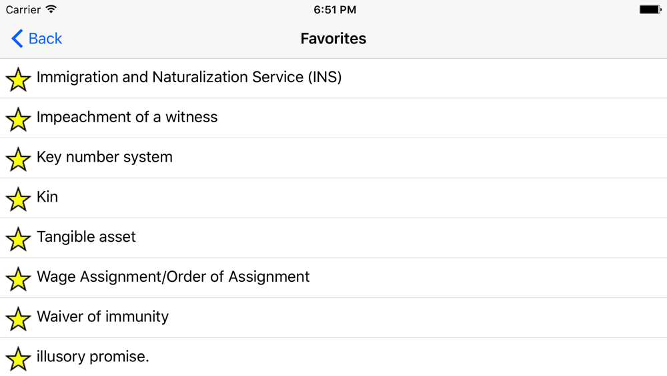
Task: Click the Favorites title in header
Action: (x=333, y=38)
